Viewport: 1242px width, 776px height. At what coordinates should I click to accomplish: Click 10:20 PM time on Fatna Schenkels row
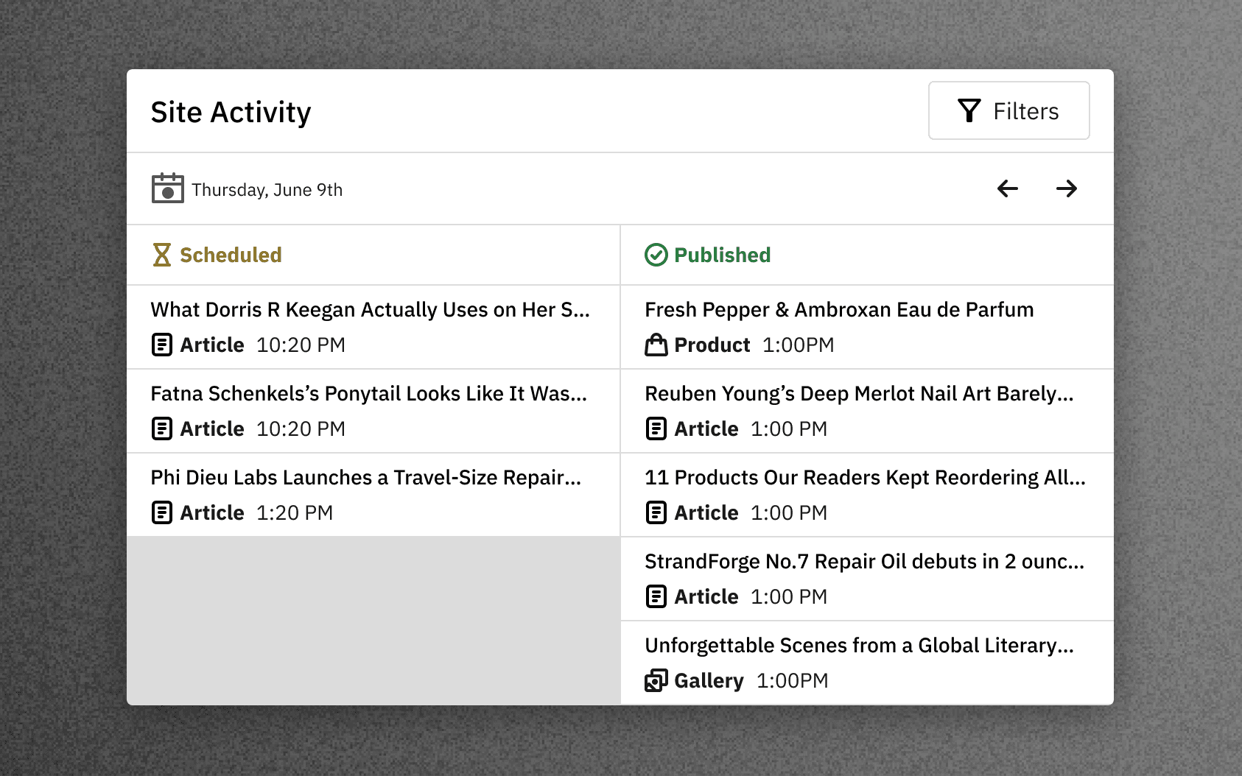click(301, 429)
